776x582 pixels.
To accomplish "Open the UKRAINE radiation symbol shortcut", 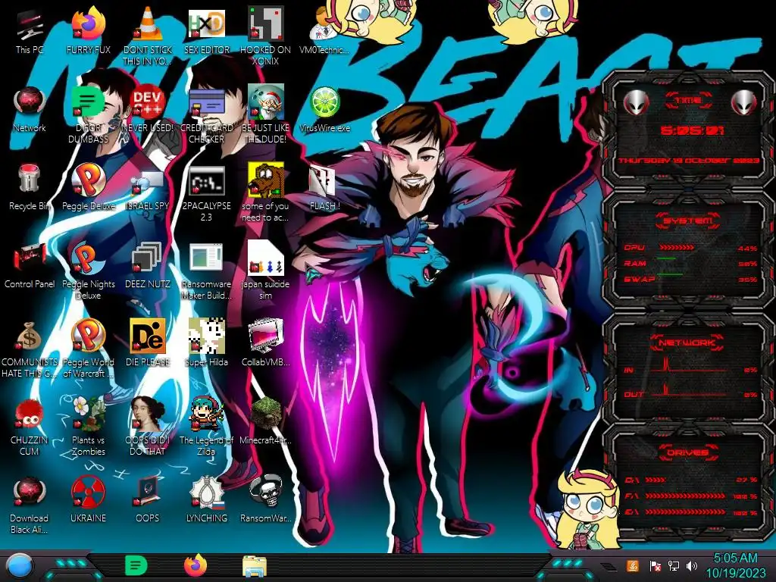I will pos(88,500).
